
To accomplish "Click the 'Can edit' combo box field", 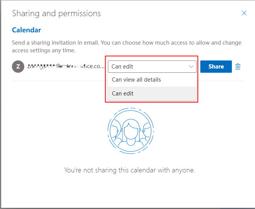I will tap(146, 67).
